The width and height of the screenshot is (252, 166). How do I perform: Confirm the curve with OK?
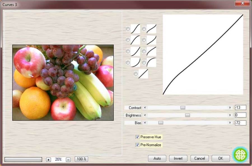[x=221, y=158]
